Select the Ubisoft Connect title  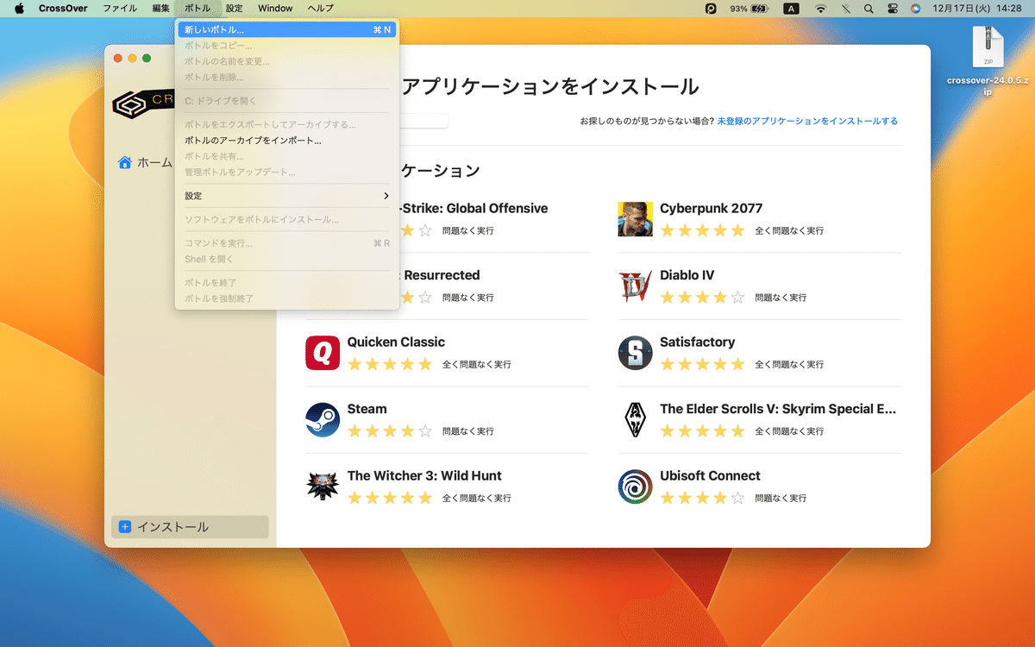point(710,476)
